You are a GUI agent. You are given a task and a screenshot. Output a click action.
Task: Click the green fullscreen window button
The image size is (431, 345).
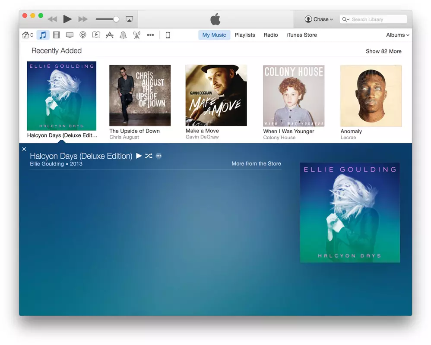(41, 16)
